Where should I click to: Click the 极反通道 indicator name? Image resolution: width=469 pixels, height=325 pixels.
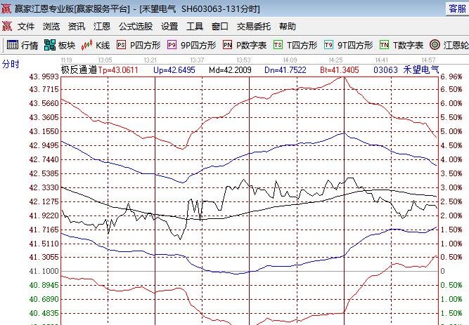pos(79,70)
